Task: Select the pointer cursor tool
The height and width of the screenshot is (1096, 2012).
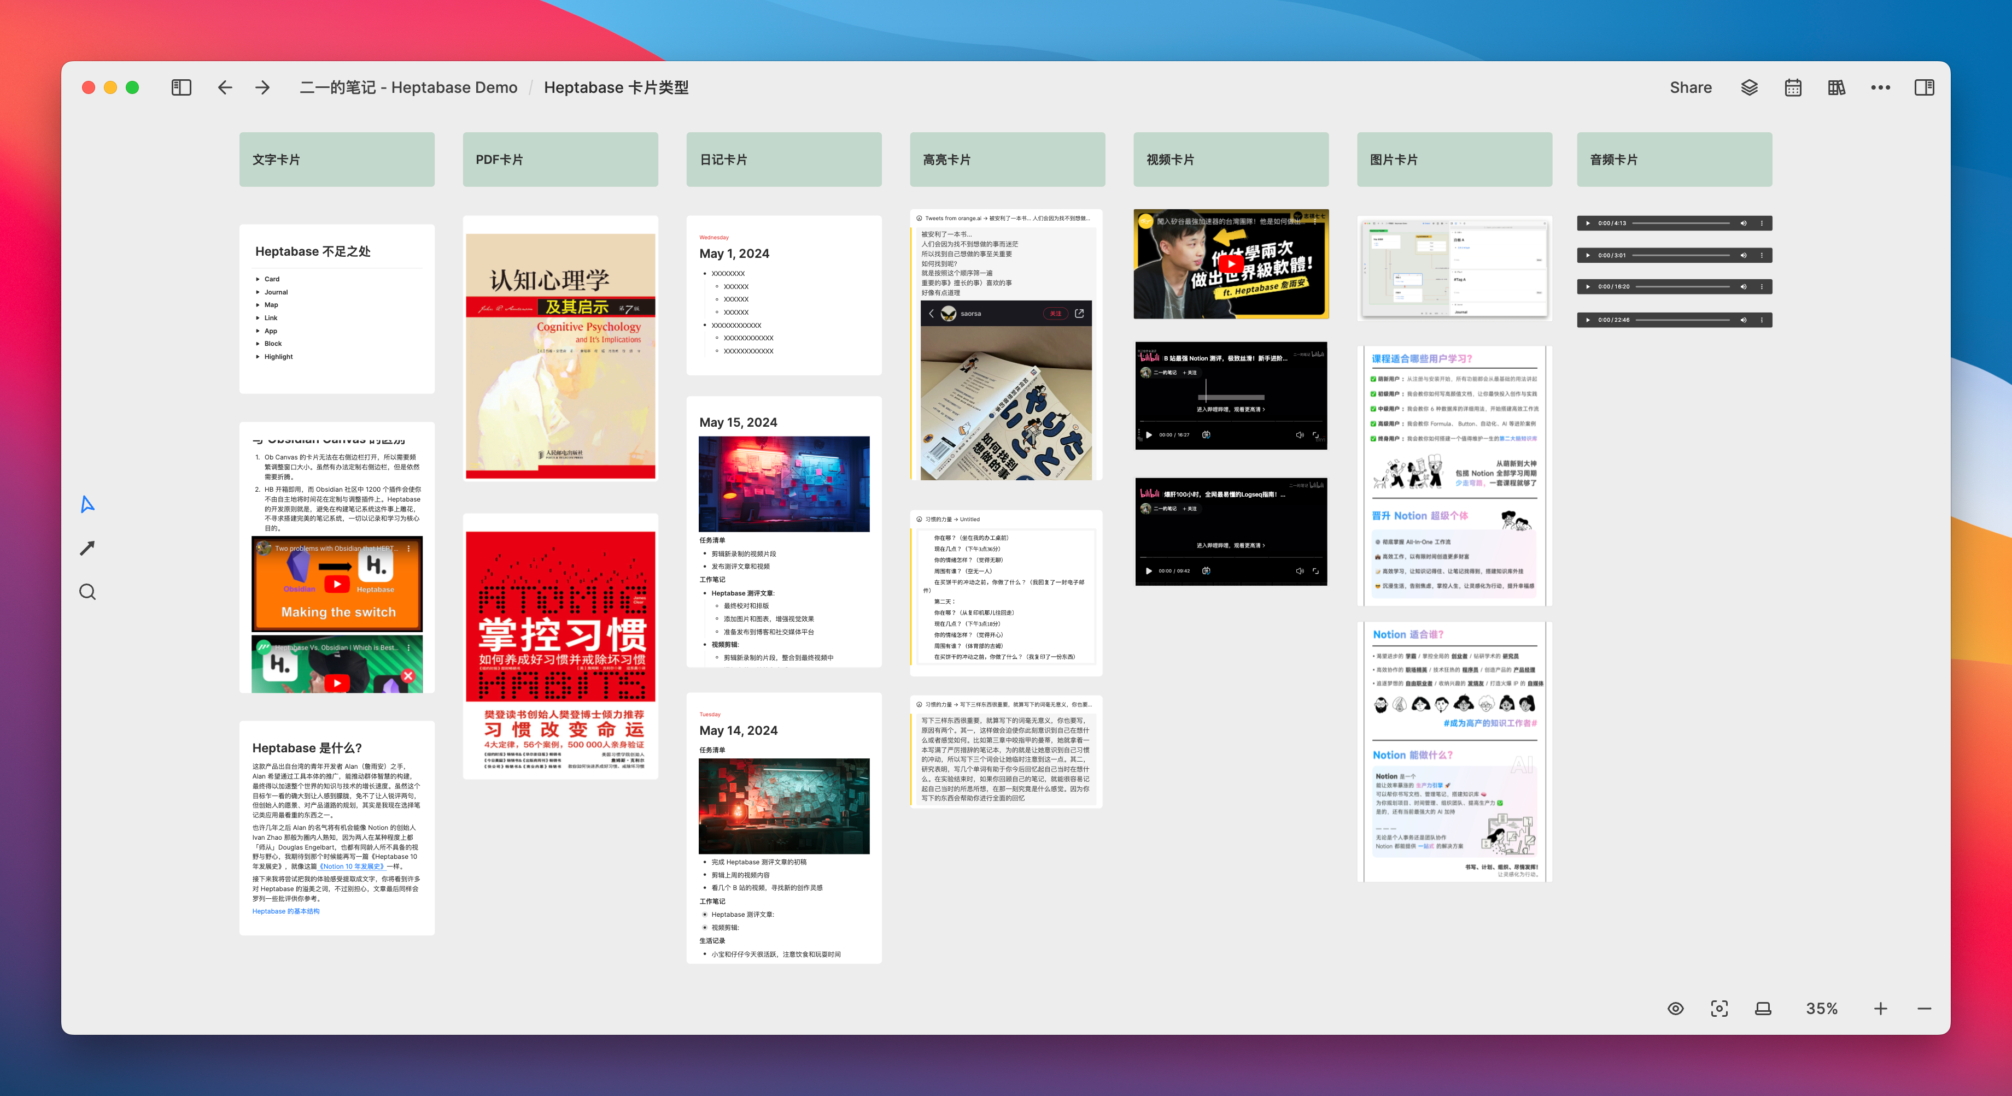Action: (87, 504)
